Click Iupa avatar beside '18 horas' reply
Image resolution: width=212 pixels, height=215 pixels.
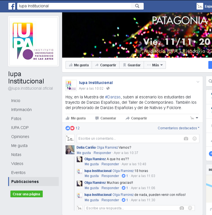point(80,171)
